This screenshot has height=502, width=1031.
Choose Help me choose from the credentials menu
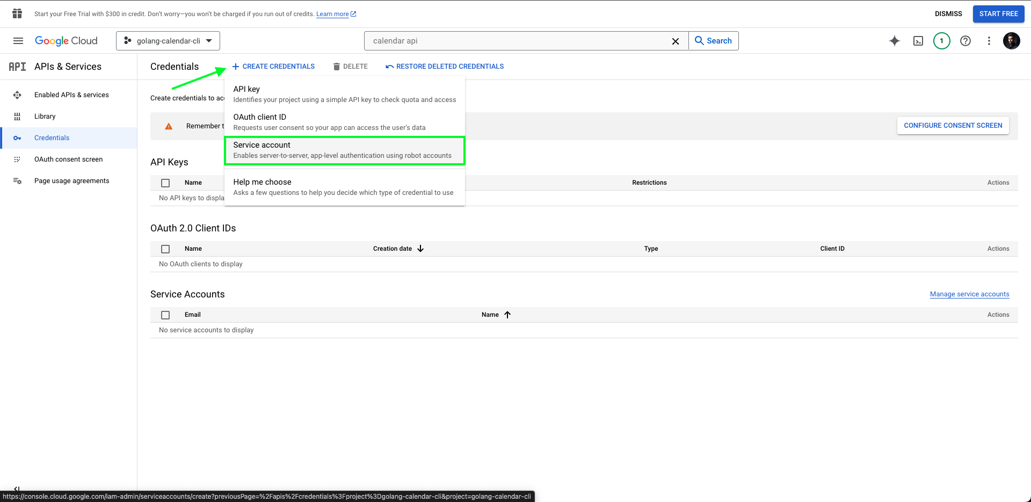click(x=345, y=187)
